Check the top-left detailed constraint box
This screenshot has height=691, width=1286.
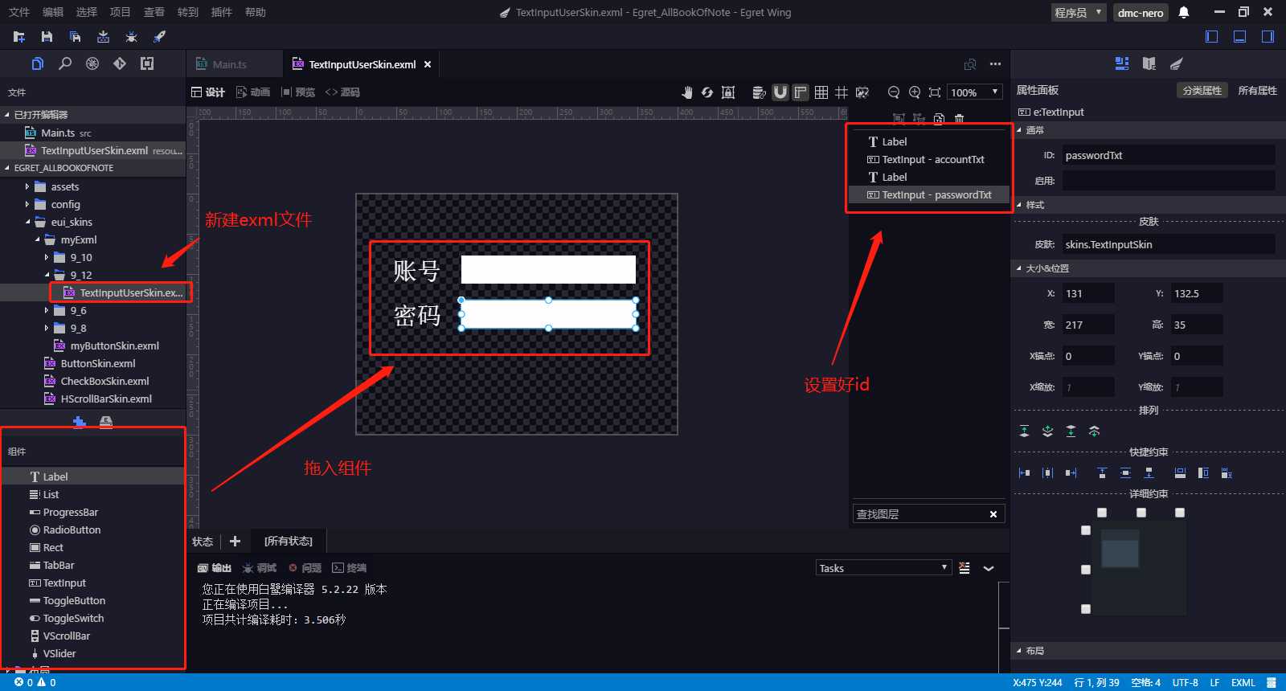point(1102,513)
